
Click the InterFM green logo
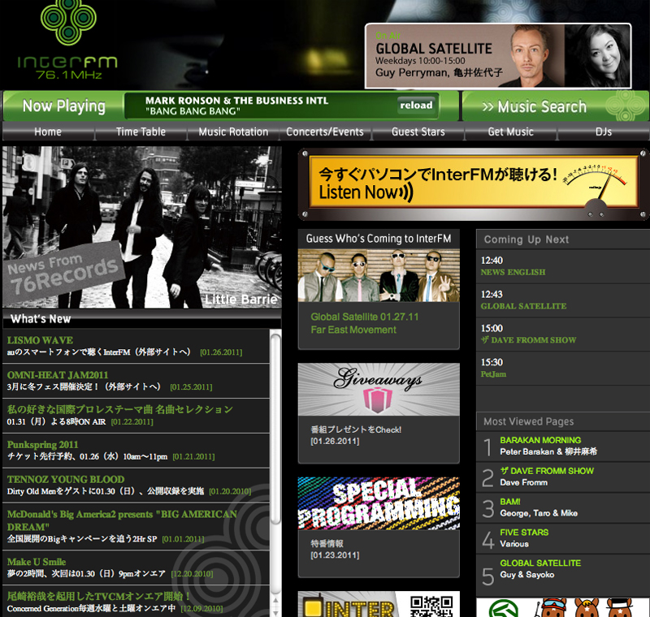(68, 40)
